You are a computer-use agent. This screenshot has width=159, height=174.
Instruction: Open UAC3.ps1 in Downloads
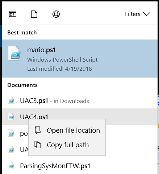80,100
